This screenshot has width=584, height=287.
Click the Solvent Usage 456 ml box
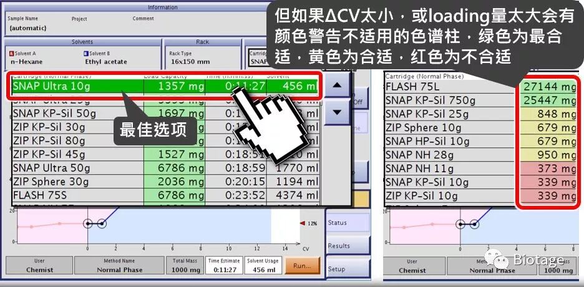[x=263, y=265]
